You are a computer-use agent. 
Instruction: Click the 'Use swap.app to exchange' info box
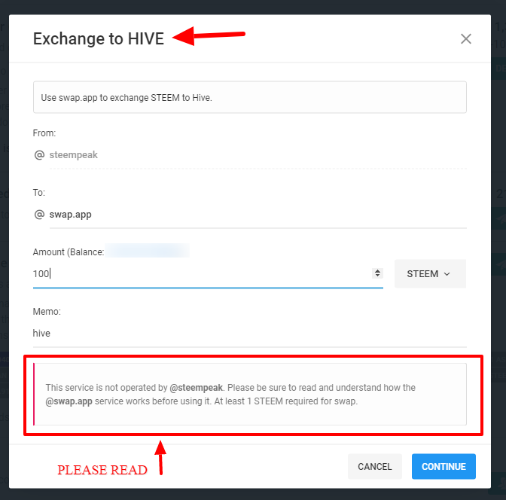click(249, 98)
